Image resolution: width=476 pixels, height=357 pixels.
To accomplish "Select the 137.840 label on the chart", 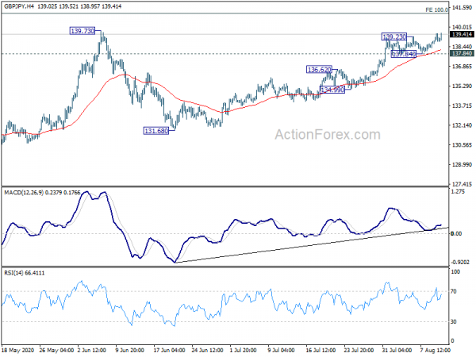I will pyautogui.click(x=404, y=53).
